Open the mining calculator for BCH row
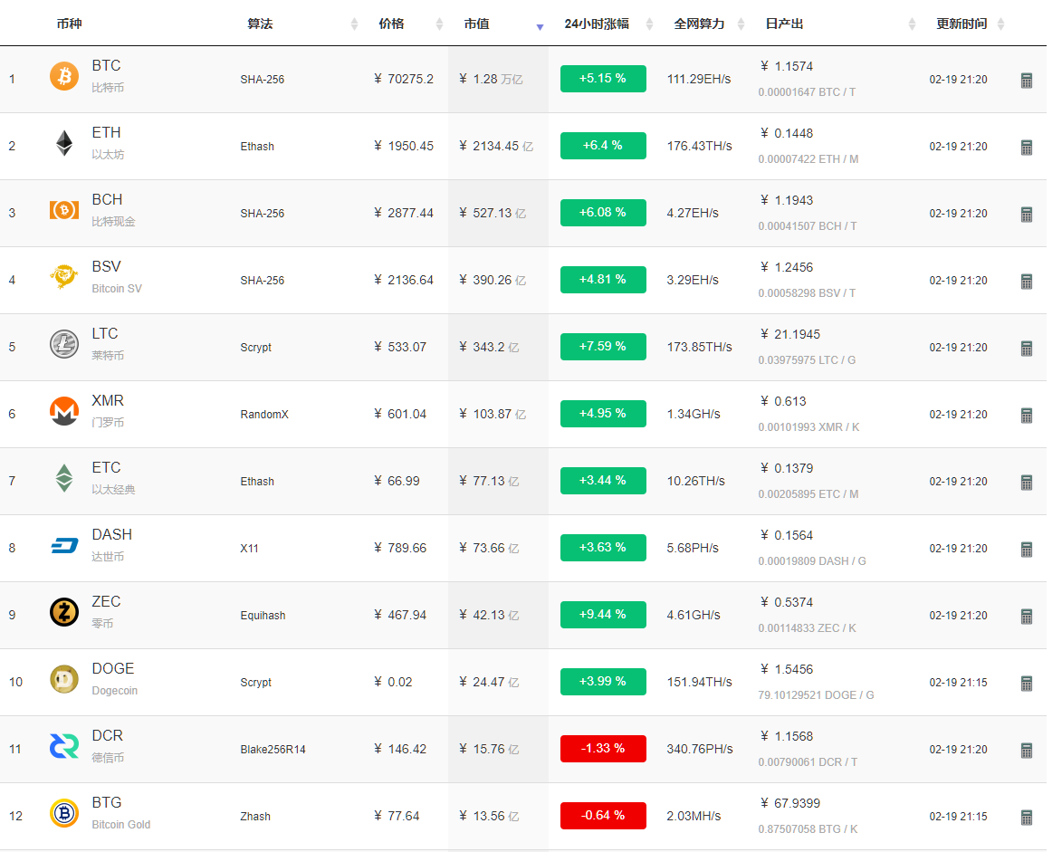Image resolution: width=1062 pixels, height=852 pixels. coord(1027,215)
